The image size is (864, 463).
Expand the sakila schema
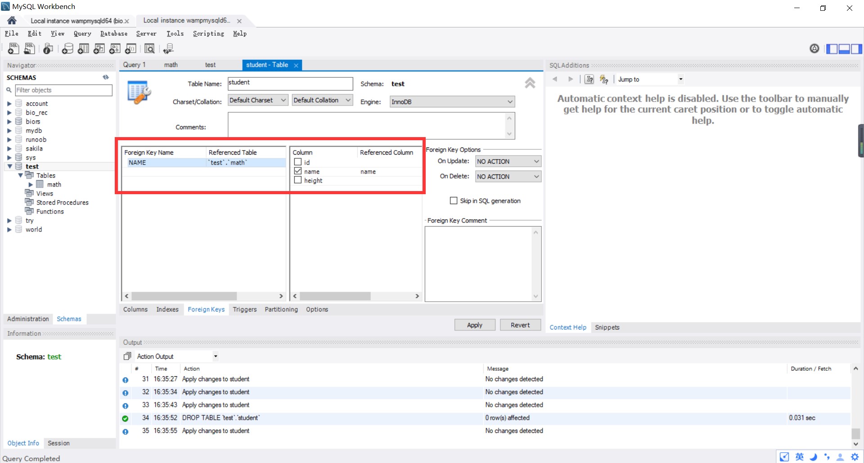pos(9,148)
